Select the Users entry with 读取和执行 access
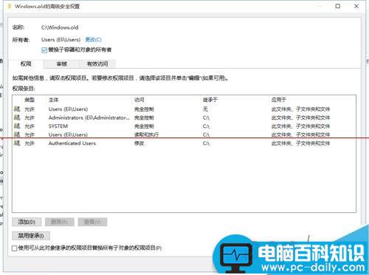The image size is (369, 275). click(184, 135)
